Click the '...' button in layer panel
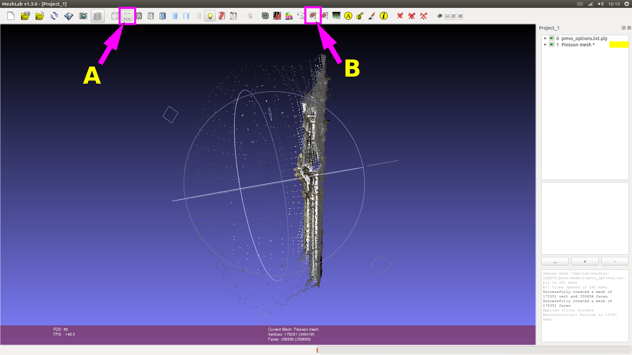 point(555,261)
